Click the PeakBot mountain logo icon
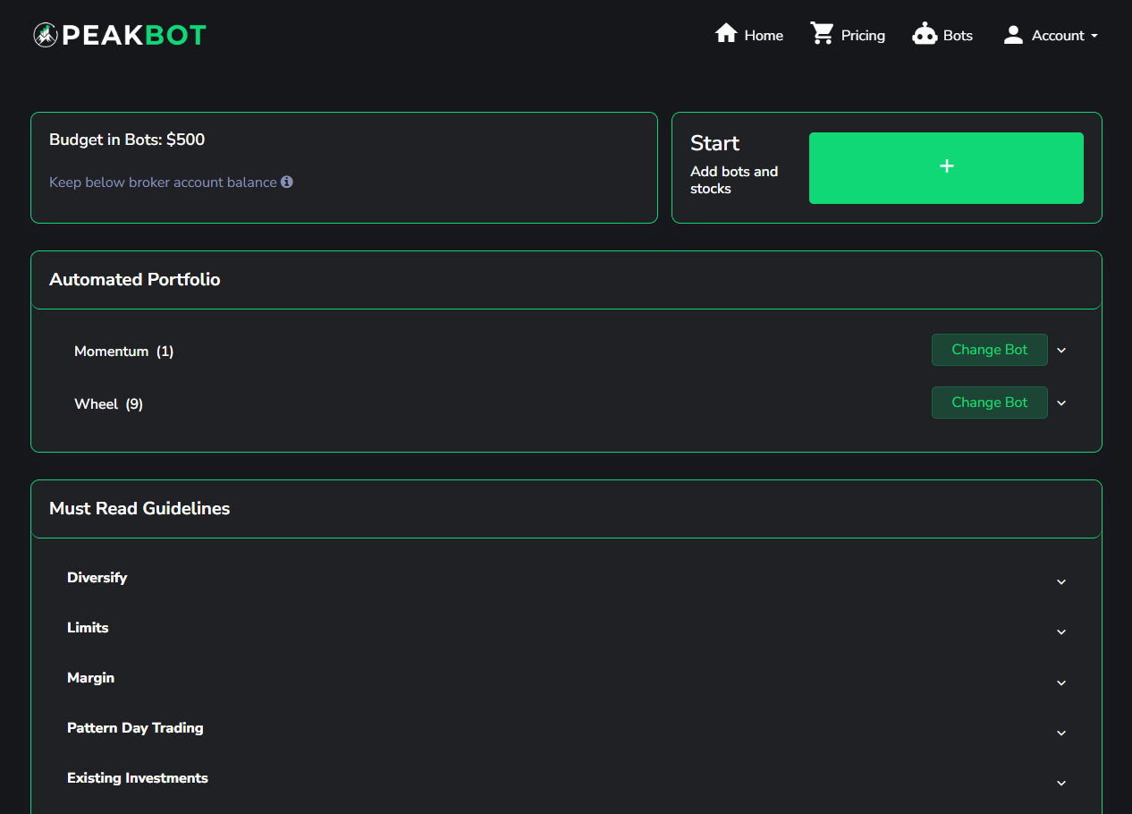 click(x=46, y=35)
